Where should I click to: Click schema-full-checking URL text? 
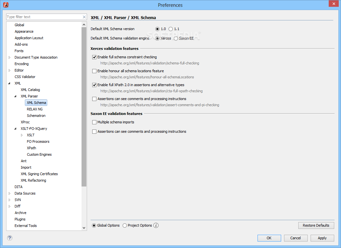click(x=149, y=63)
